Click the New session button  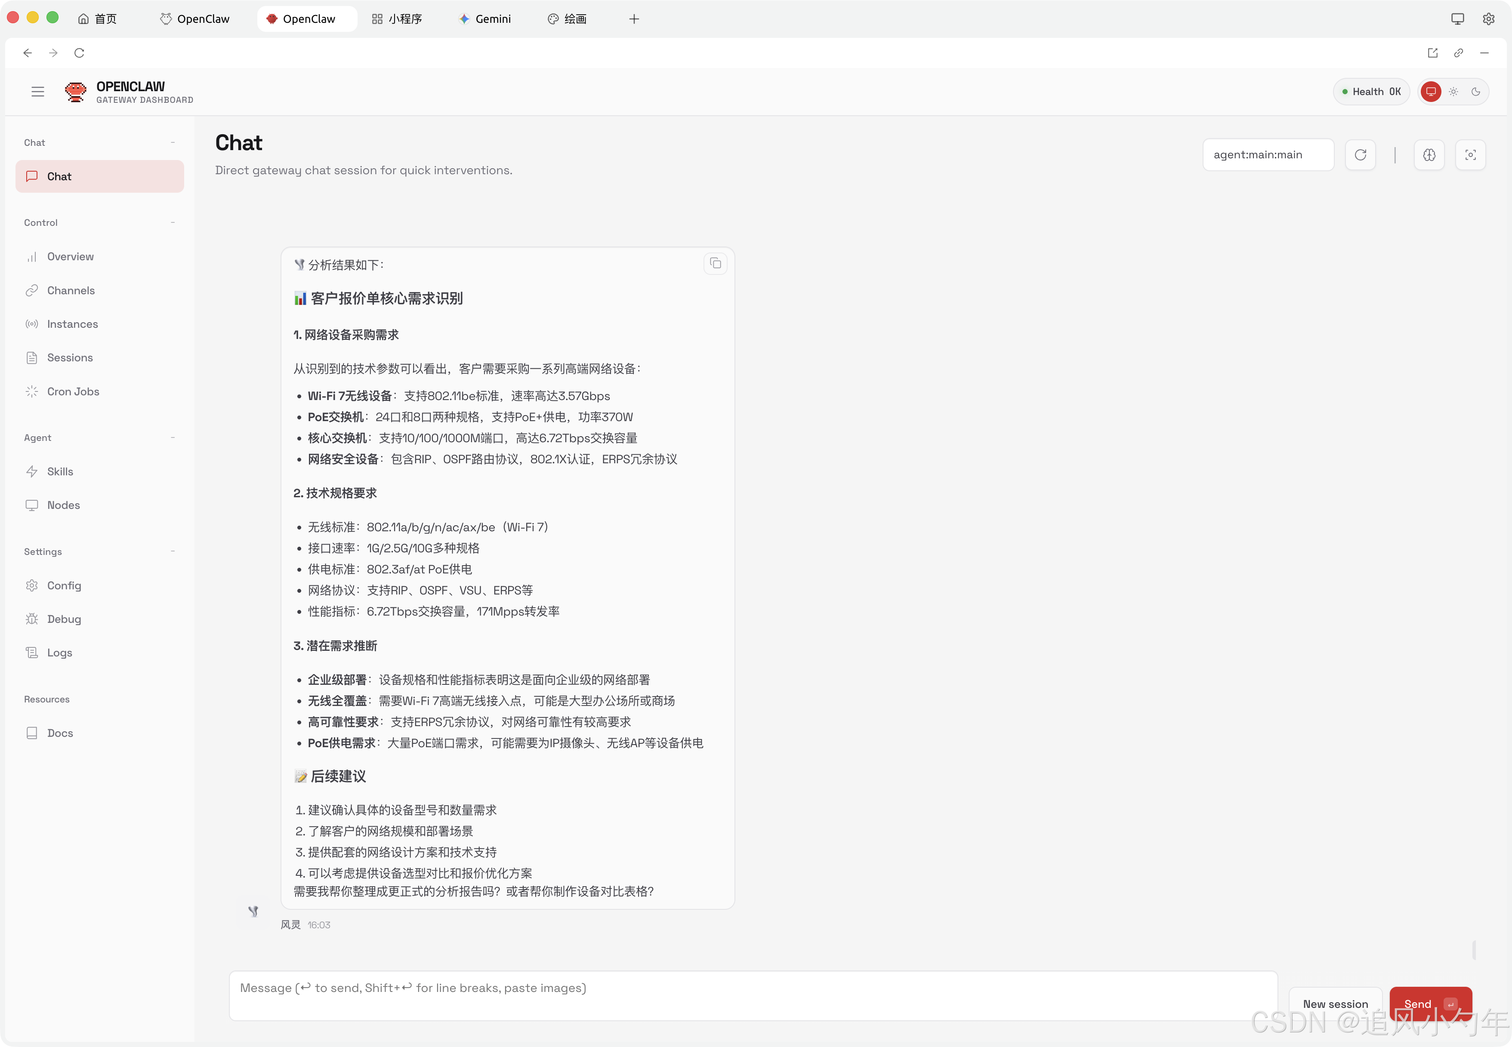pos(1335,1004)
